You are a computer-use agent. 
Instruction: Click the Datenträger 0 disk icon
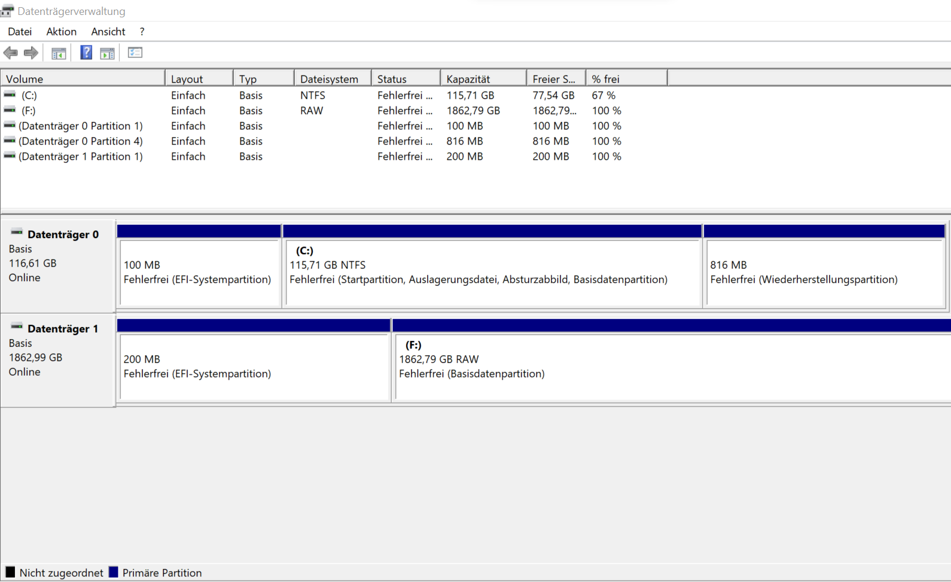17,232
